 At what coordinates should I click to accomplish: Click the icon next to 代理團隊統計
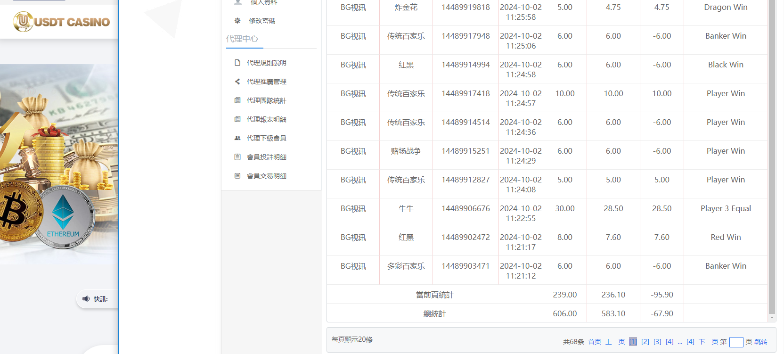pyautogui.click(x=237, y=100)
